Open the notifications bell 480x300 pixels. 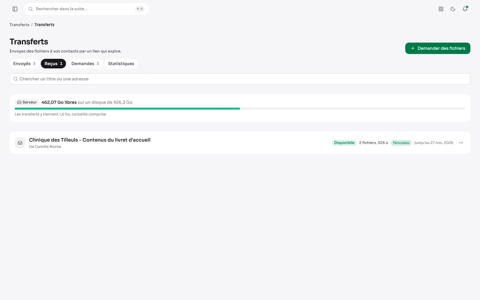tap(465, 9)
